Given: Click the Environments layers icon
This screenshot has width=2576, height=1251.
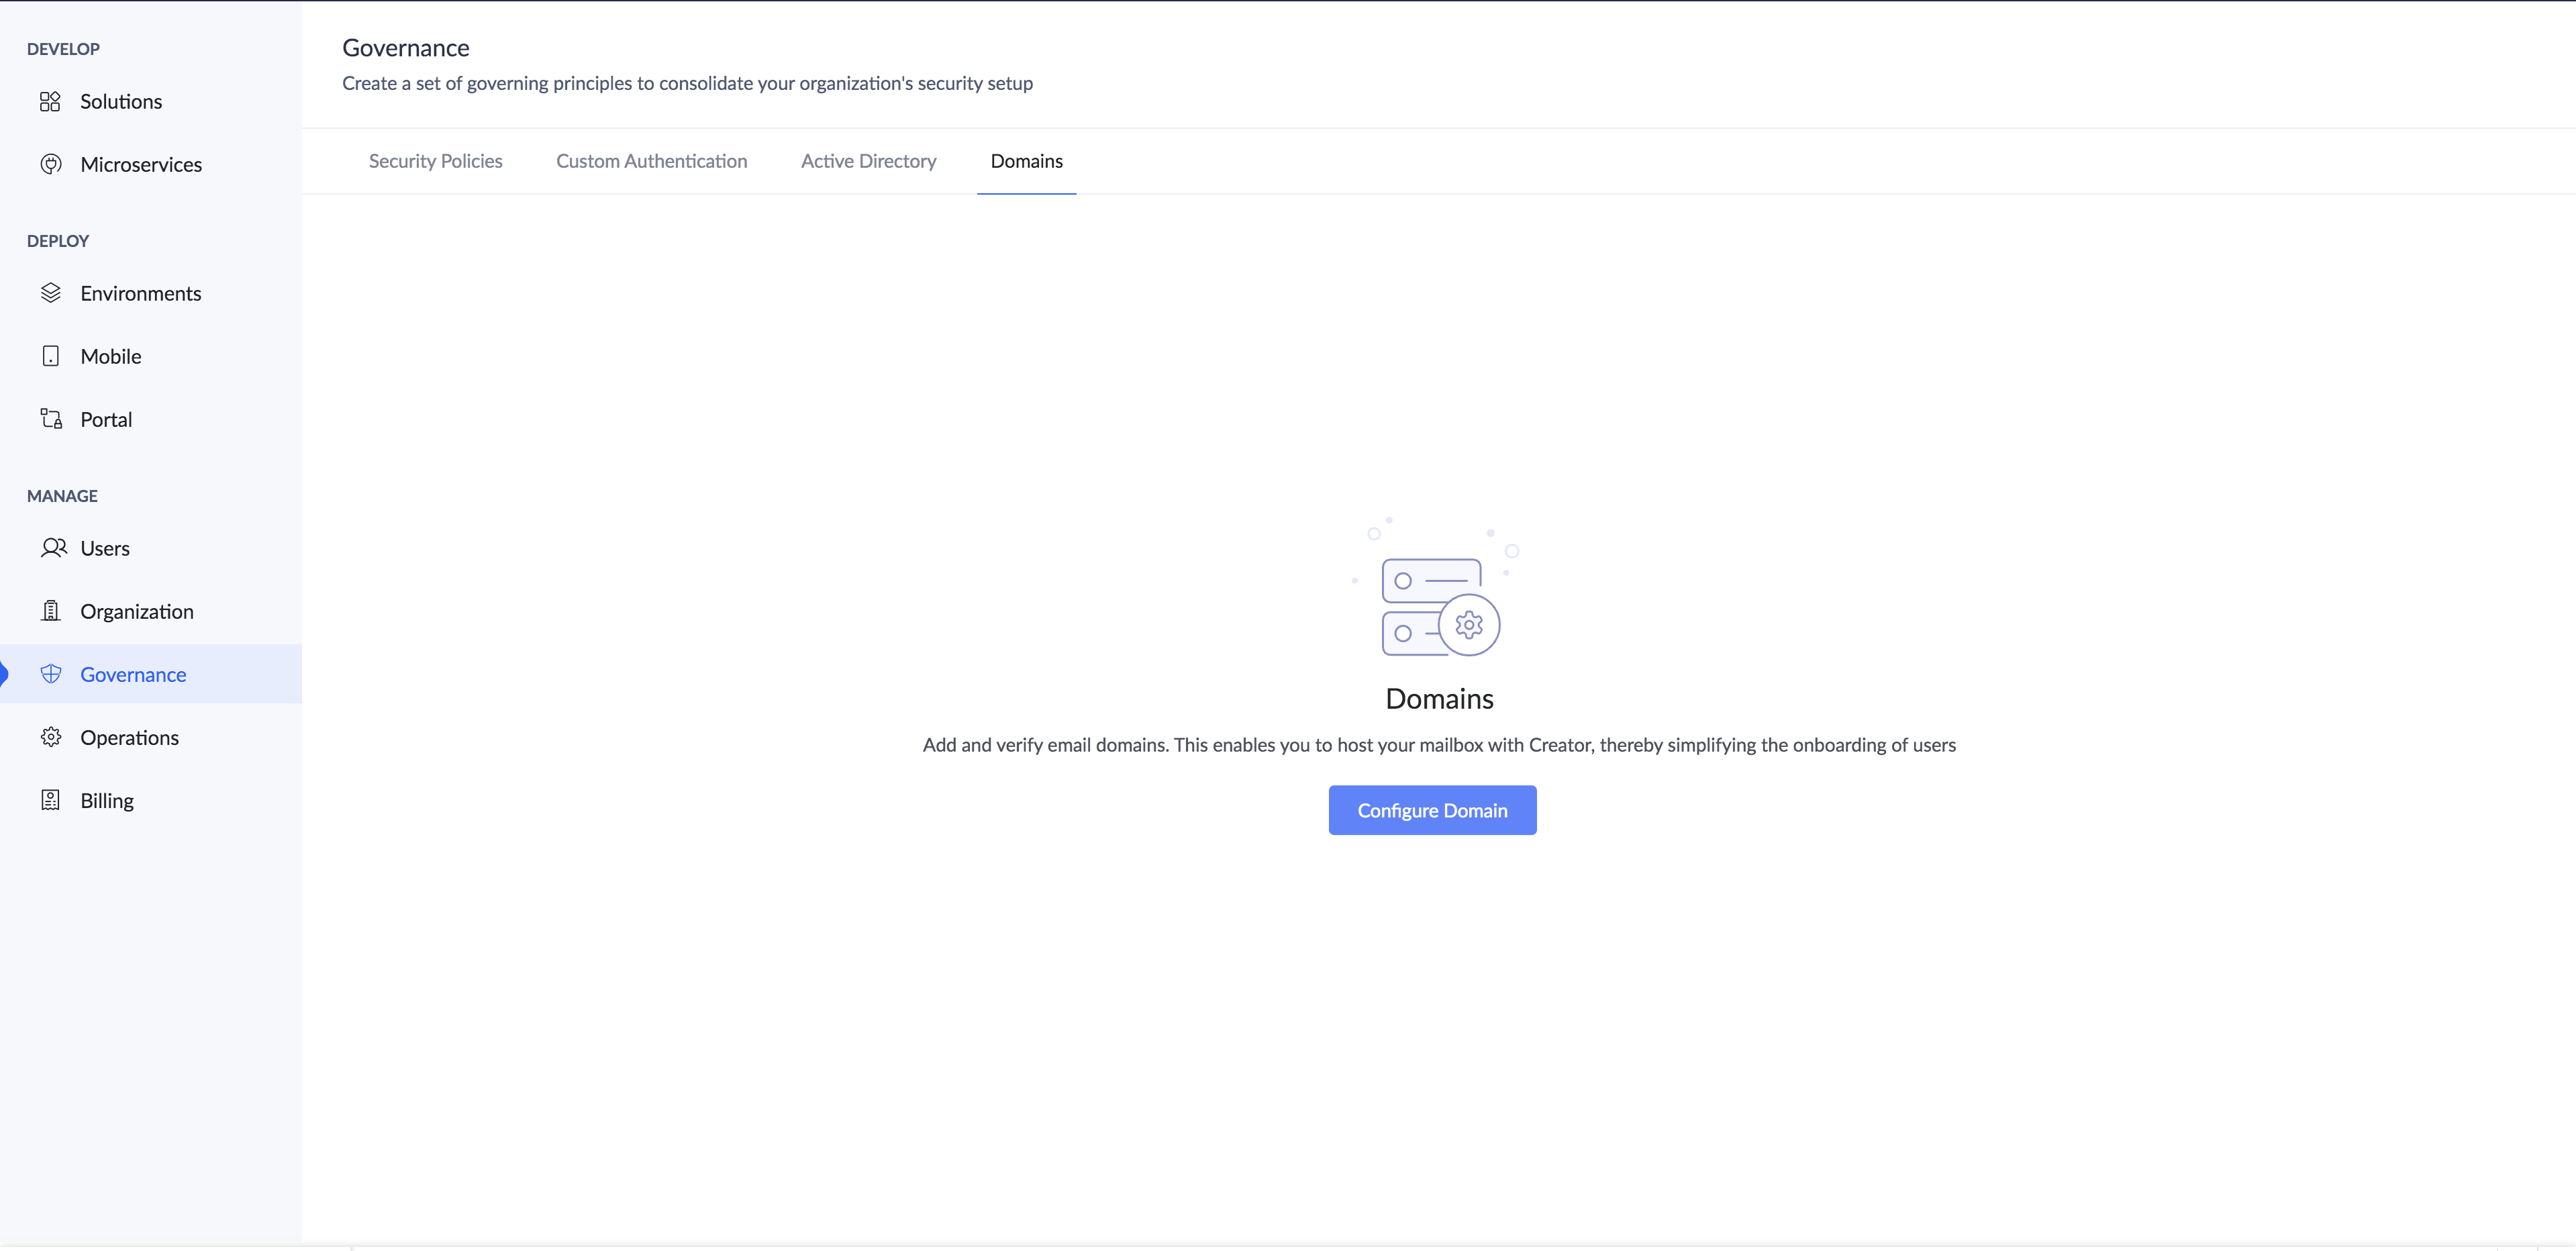Looking at the screenshot, I should tap(50, 294).
